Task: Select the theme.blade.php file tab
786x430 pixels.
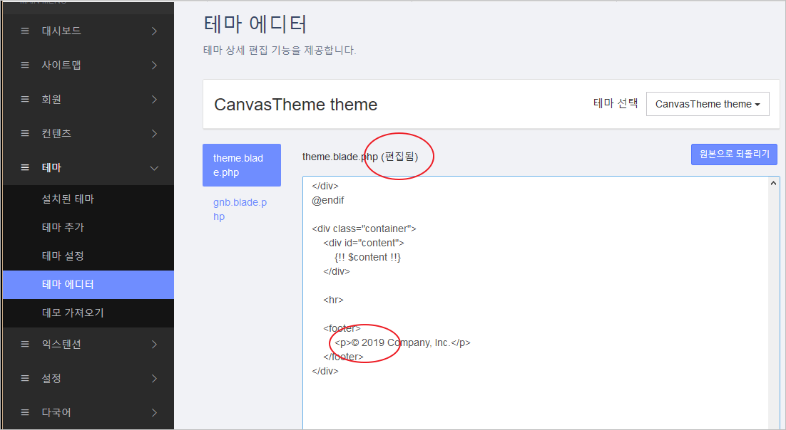Action: point(241,165)
